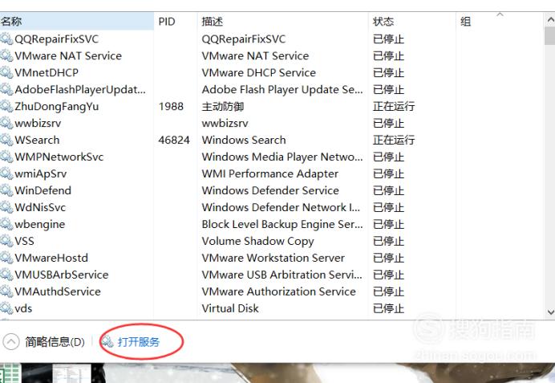The image size is (555, 383).
Task: Select the ZhuDongFangYu service name
Action: (57, 106)
